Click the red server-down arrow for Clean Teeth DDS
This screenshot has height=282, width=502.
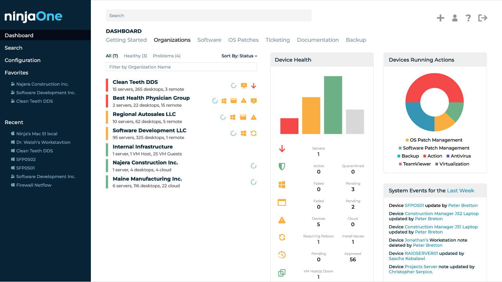click(254, 86)
